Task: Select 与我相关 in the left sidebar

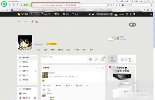Action: point(27,66)
